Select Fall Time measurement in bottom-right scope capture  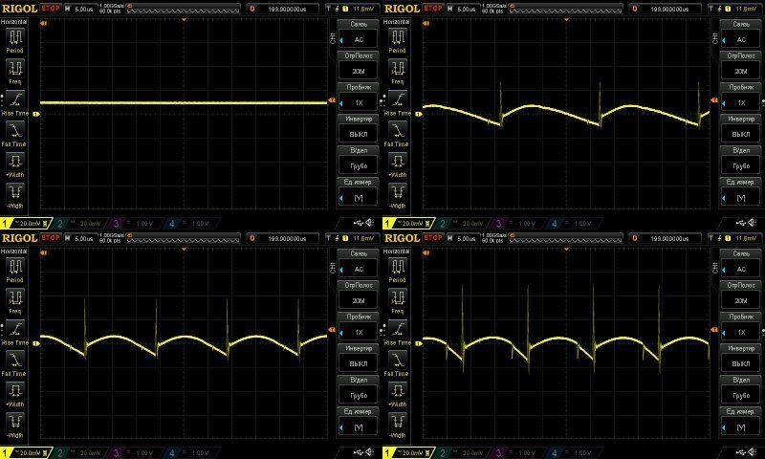point(397,364)
